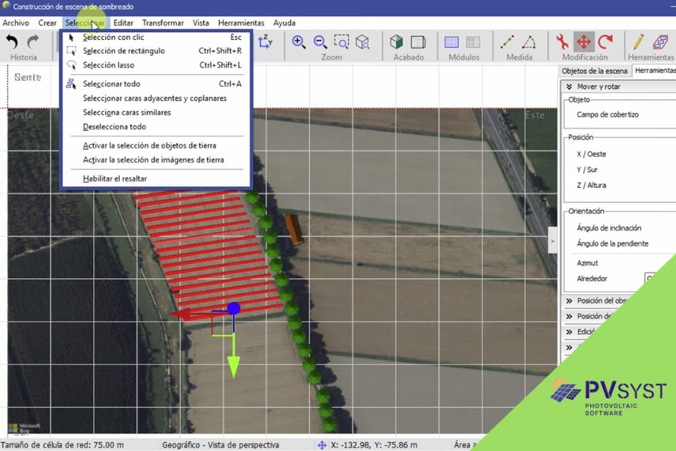Click the Undo arrow in Historia
Image resolution: width=676 pixels, height=451 pixels.
click(12, 42)
